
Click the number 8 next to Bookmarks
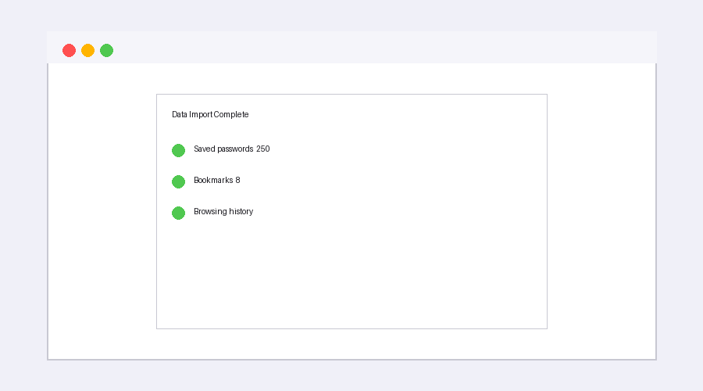pos(237,181)
